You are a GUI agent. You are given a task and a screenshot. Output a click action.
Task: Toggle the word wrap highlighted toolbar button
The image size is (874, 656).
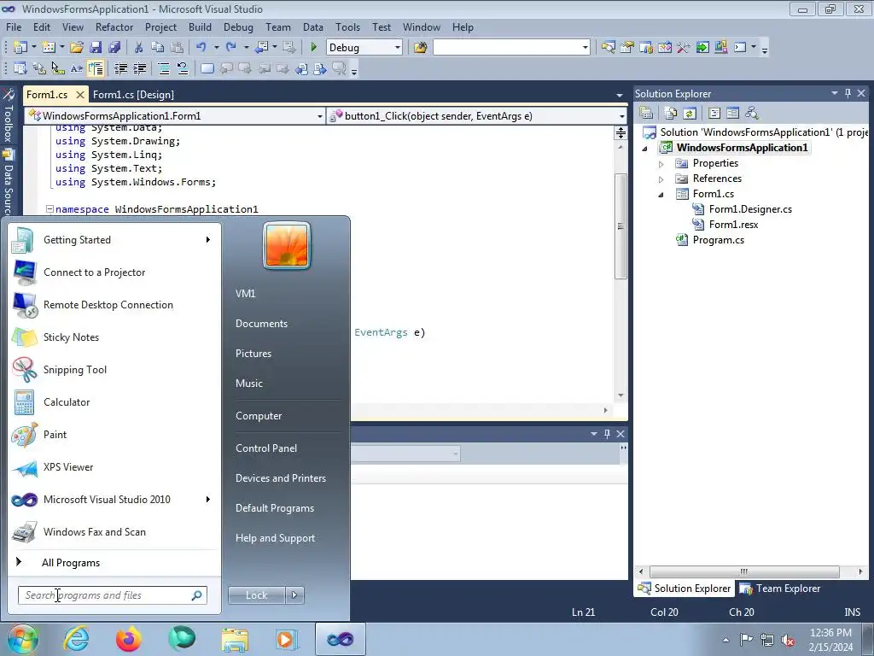pyautogui.click(x=96, y=68)
